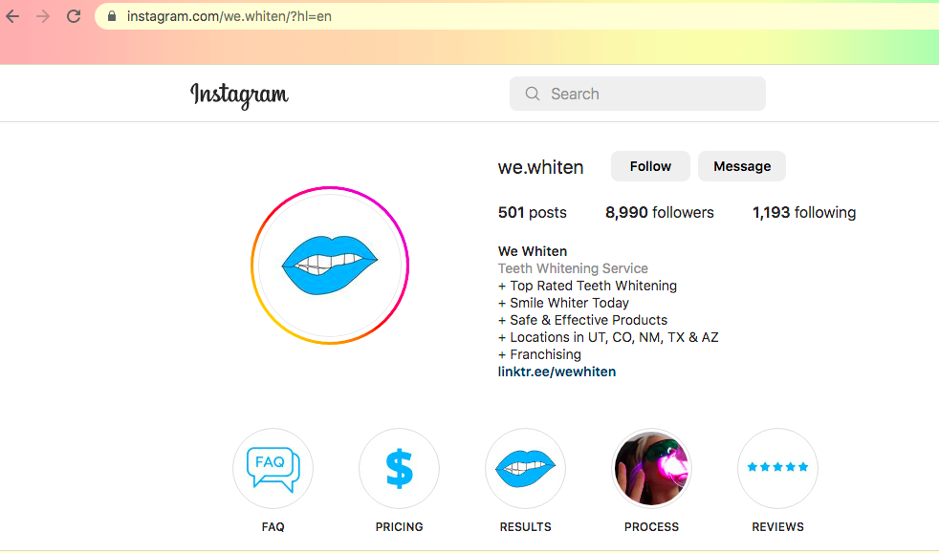Click the Instagram logo

(239, 95)
